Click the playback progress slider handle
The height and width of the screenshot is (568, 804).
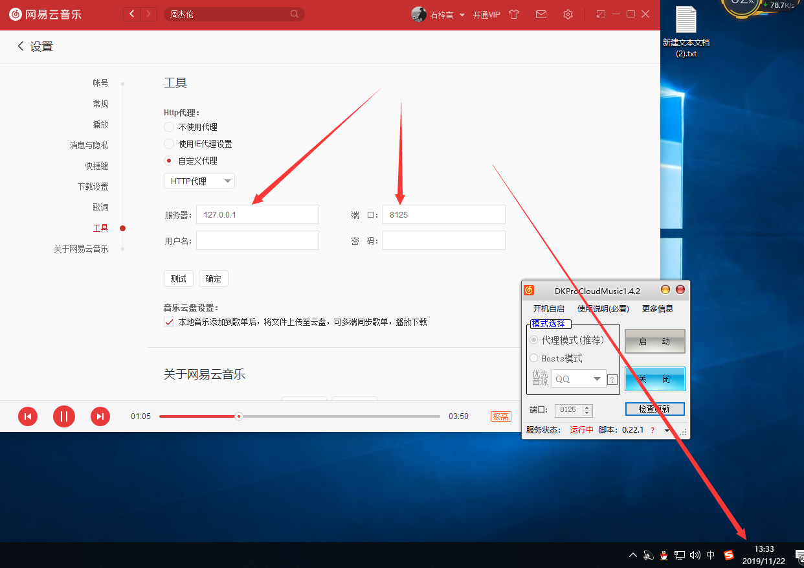point(239,416)
